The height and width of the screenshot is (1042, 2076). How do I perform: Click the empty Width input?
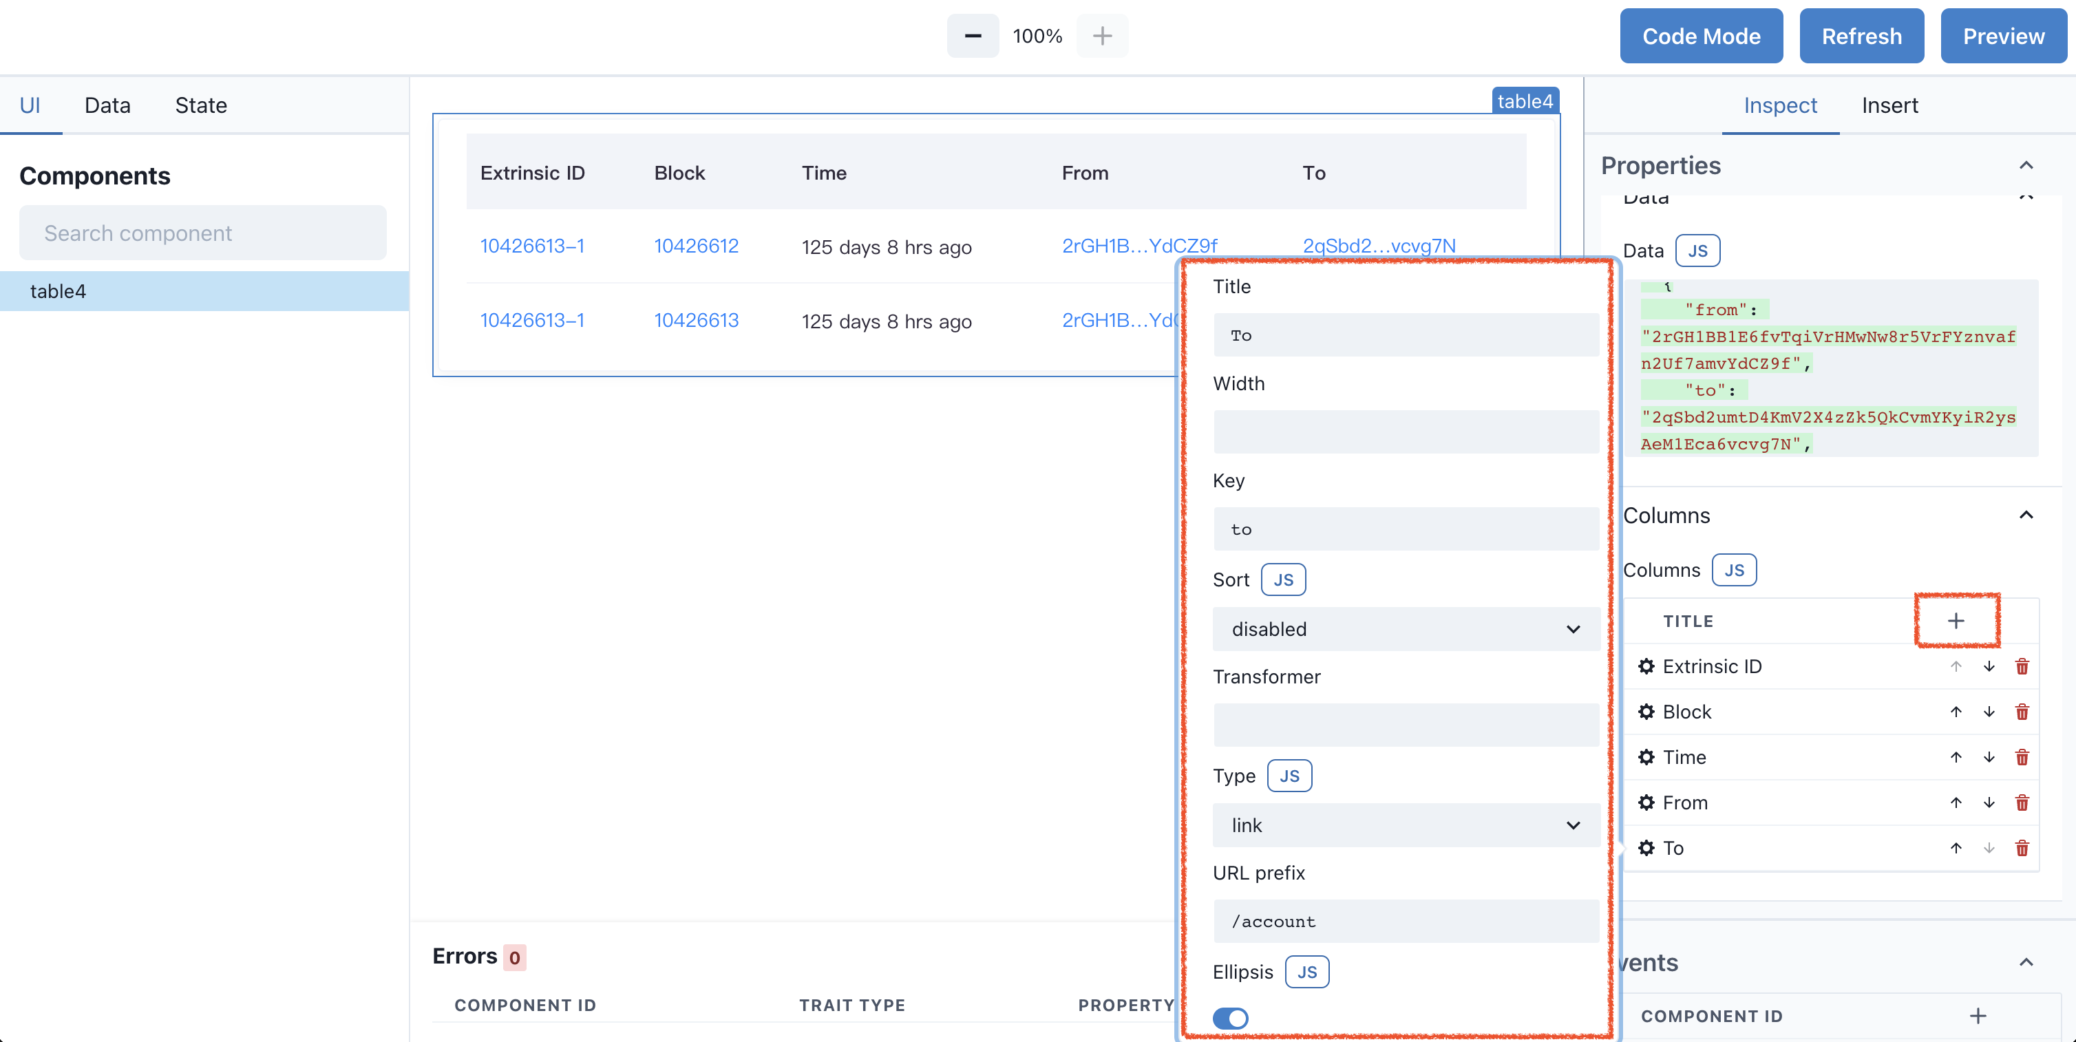[x=1406, y=432]
